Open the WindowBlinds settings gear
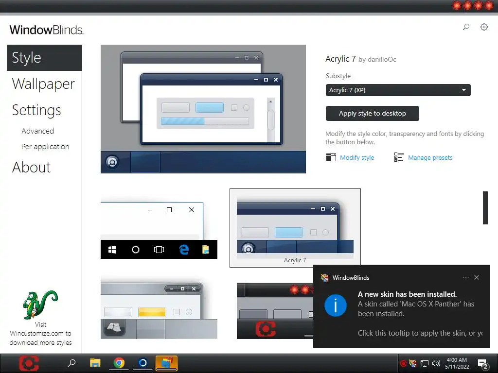498x373 pixels. coord(484,27)
